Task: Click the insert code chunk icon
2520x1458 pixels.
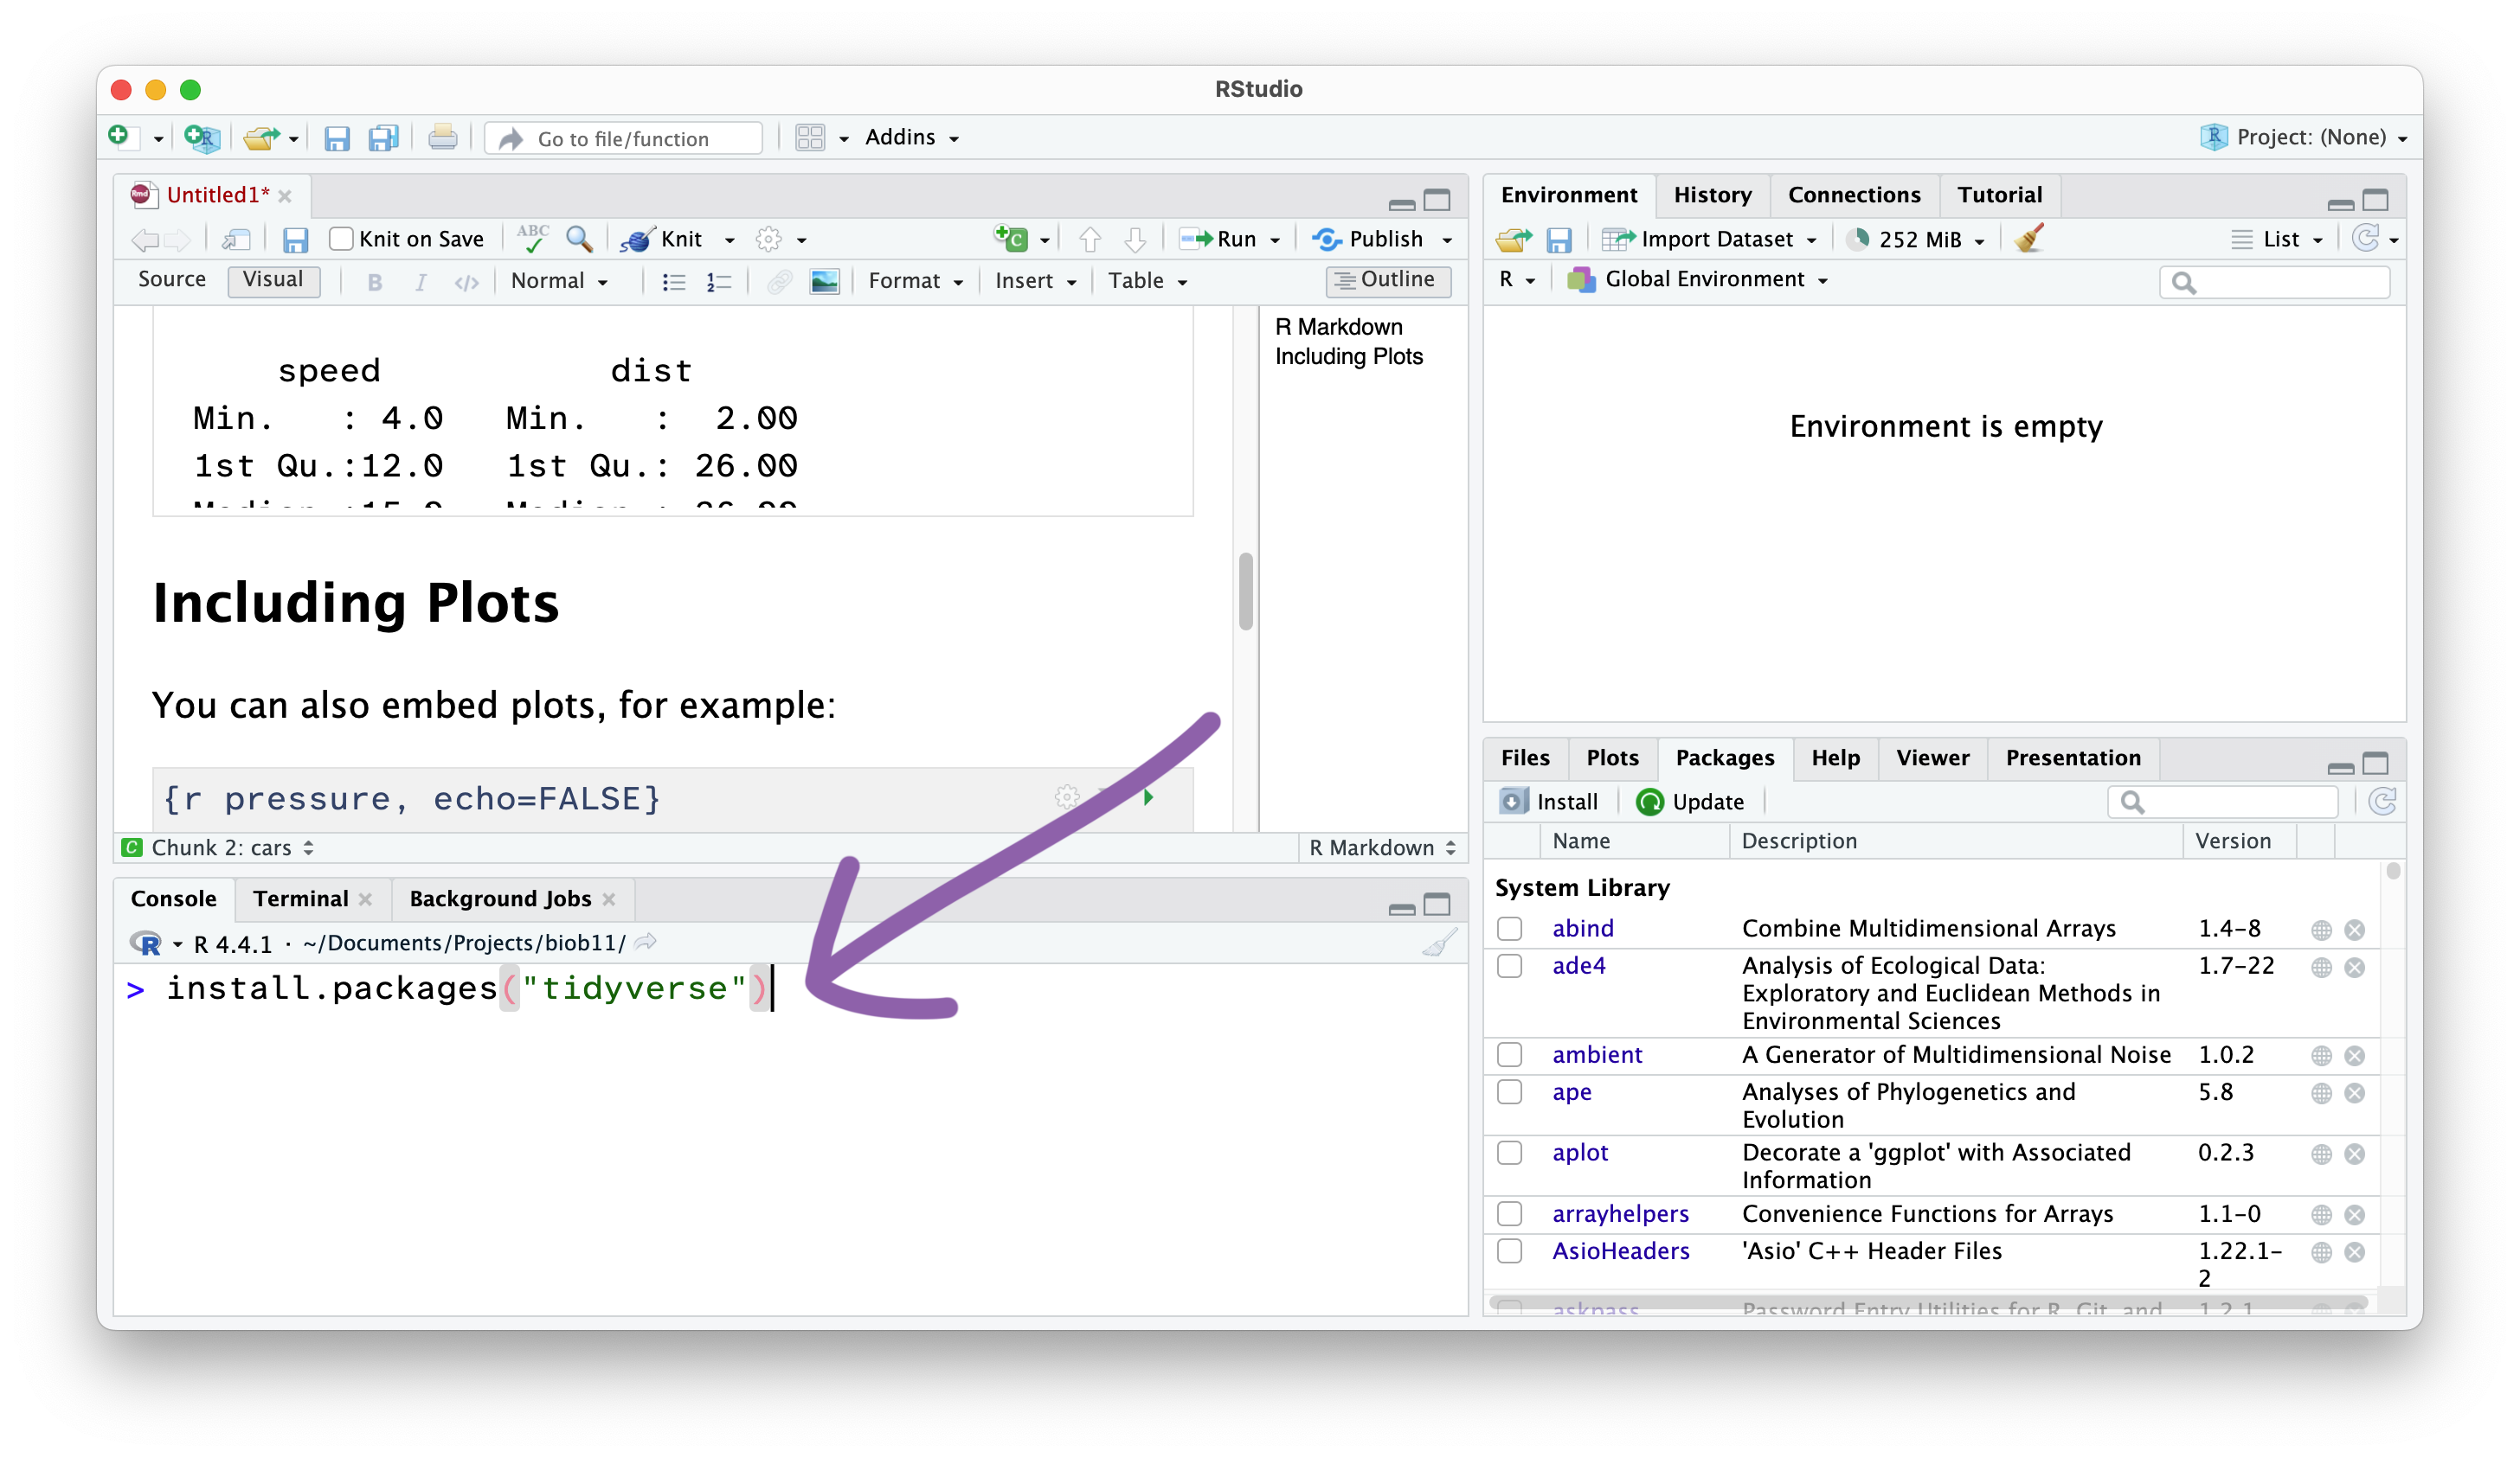Action: point(1010,239)
